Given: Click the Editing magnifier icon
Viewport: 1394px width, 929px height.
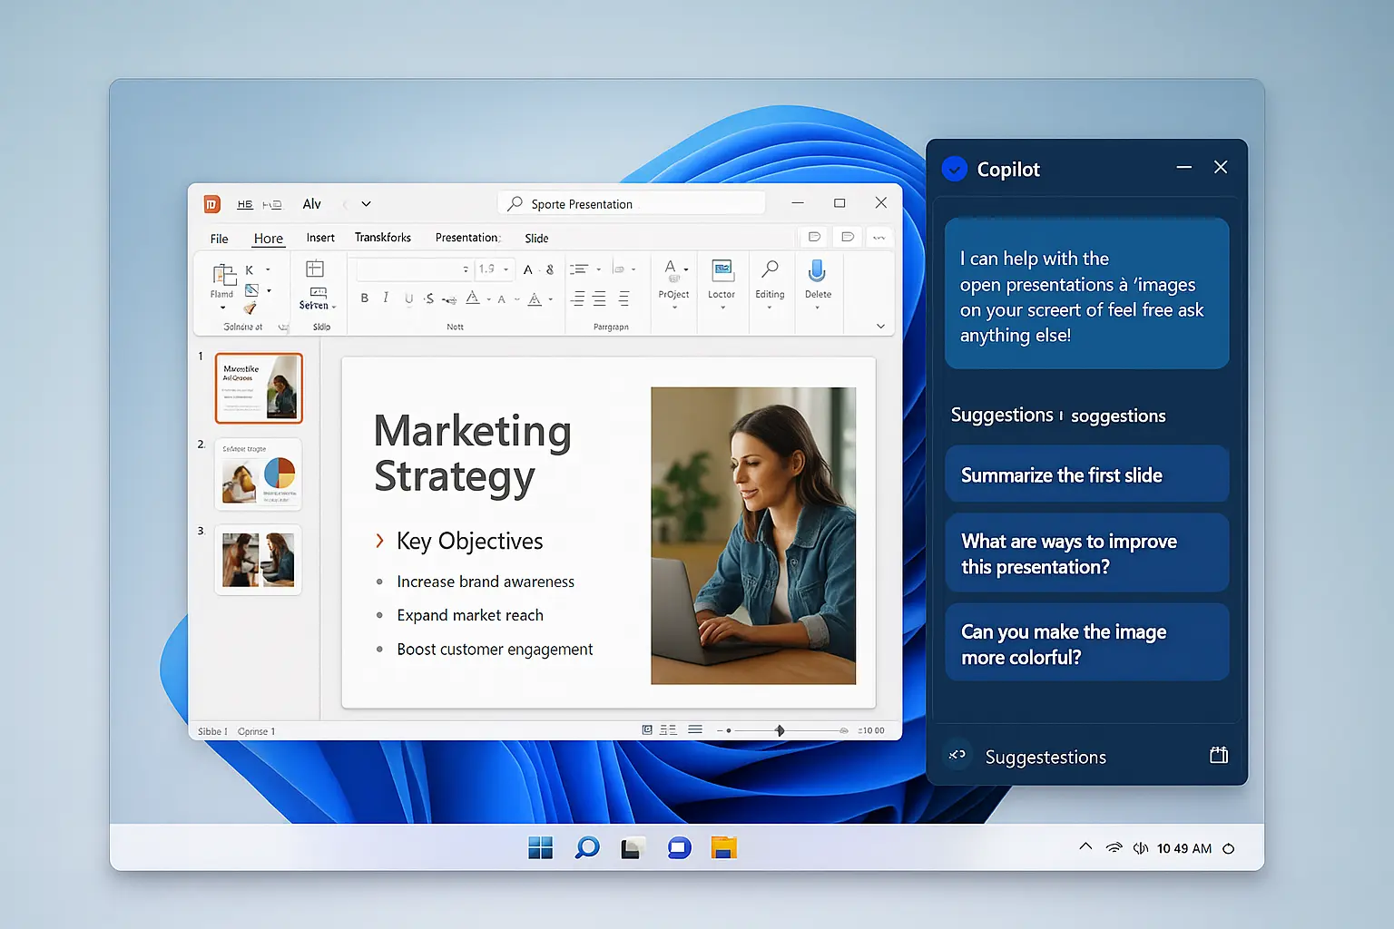Looking at the screenshot, I should tap(770, 270).
